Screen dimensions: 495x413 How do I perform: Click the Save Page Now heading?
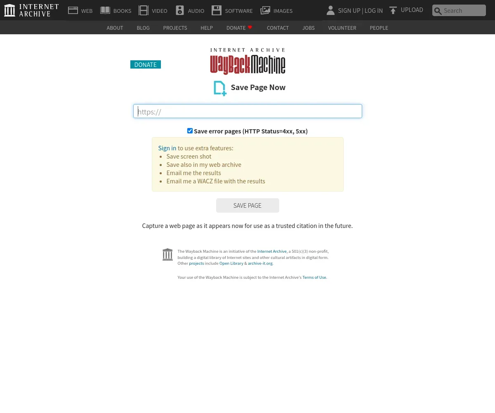258,87
